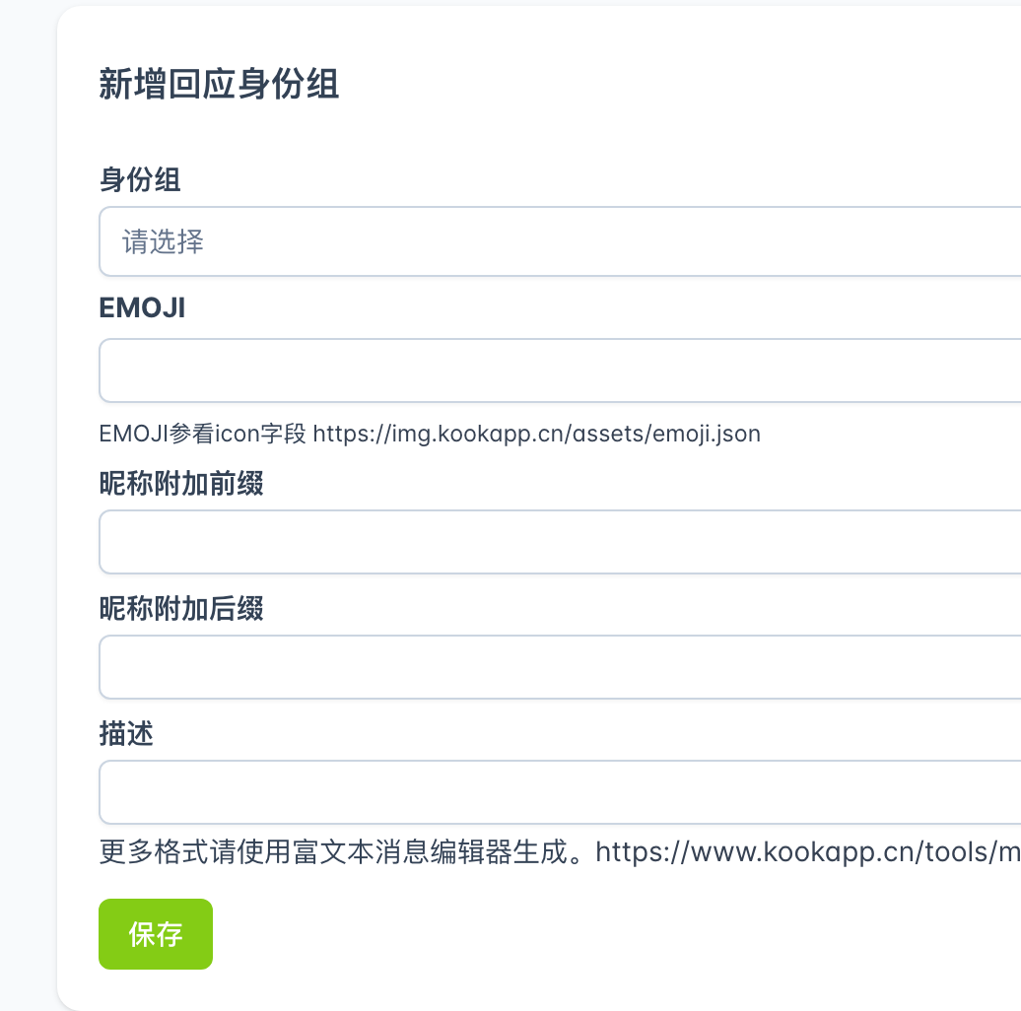
Task: Open the img.kookapp.cn emoji.json URL
Action: [537, 434]
